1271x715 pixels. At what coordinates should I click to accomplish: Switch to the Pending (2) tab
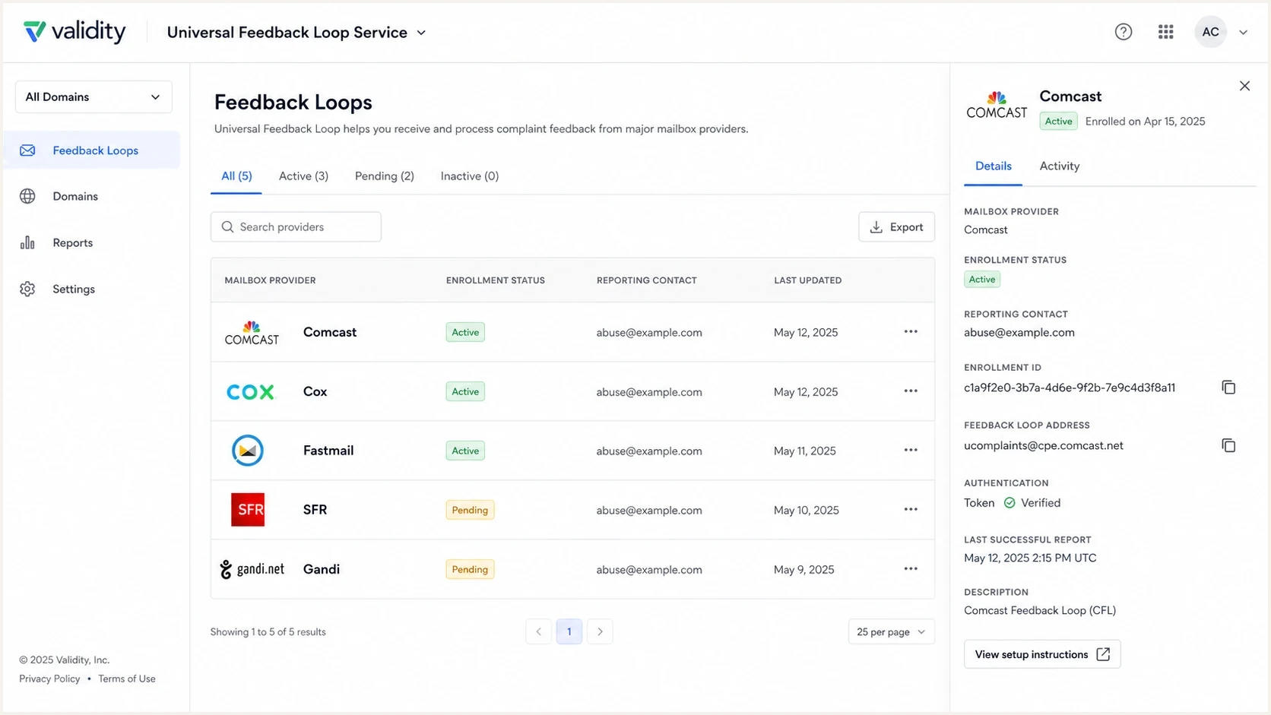coord(385,176)
